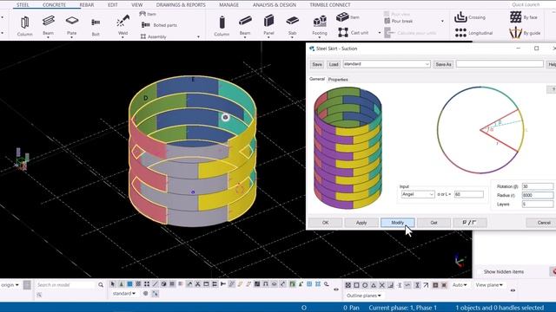Open the standard preset dropdown in Steel Skirt dialog

coord(386,64)
